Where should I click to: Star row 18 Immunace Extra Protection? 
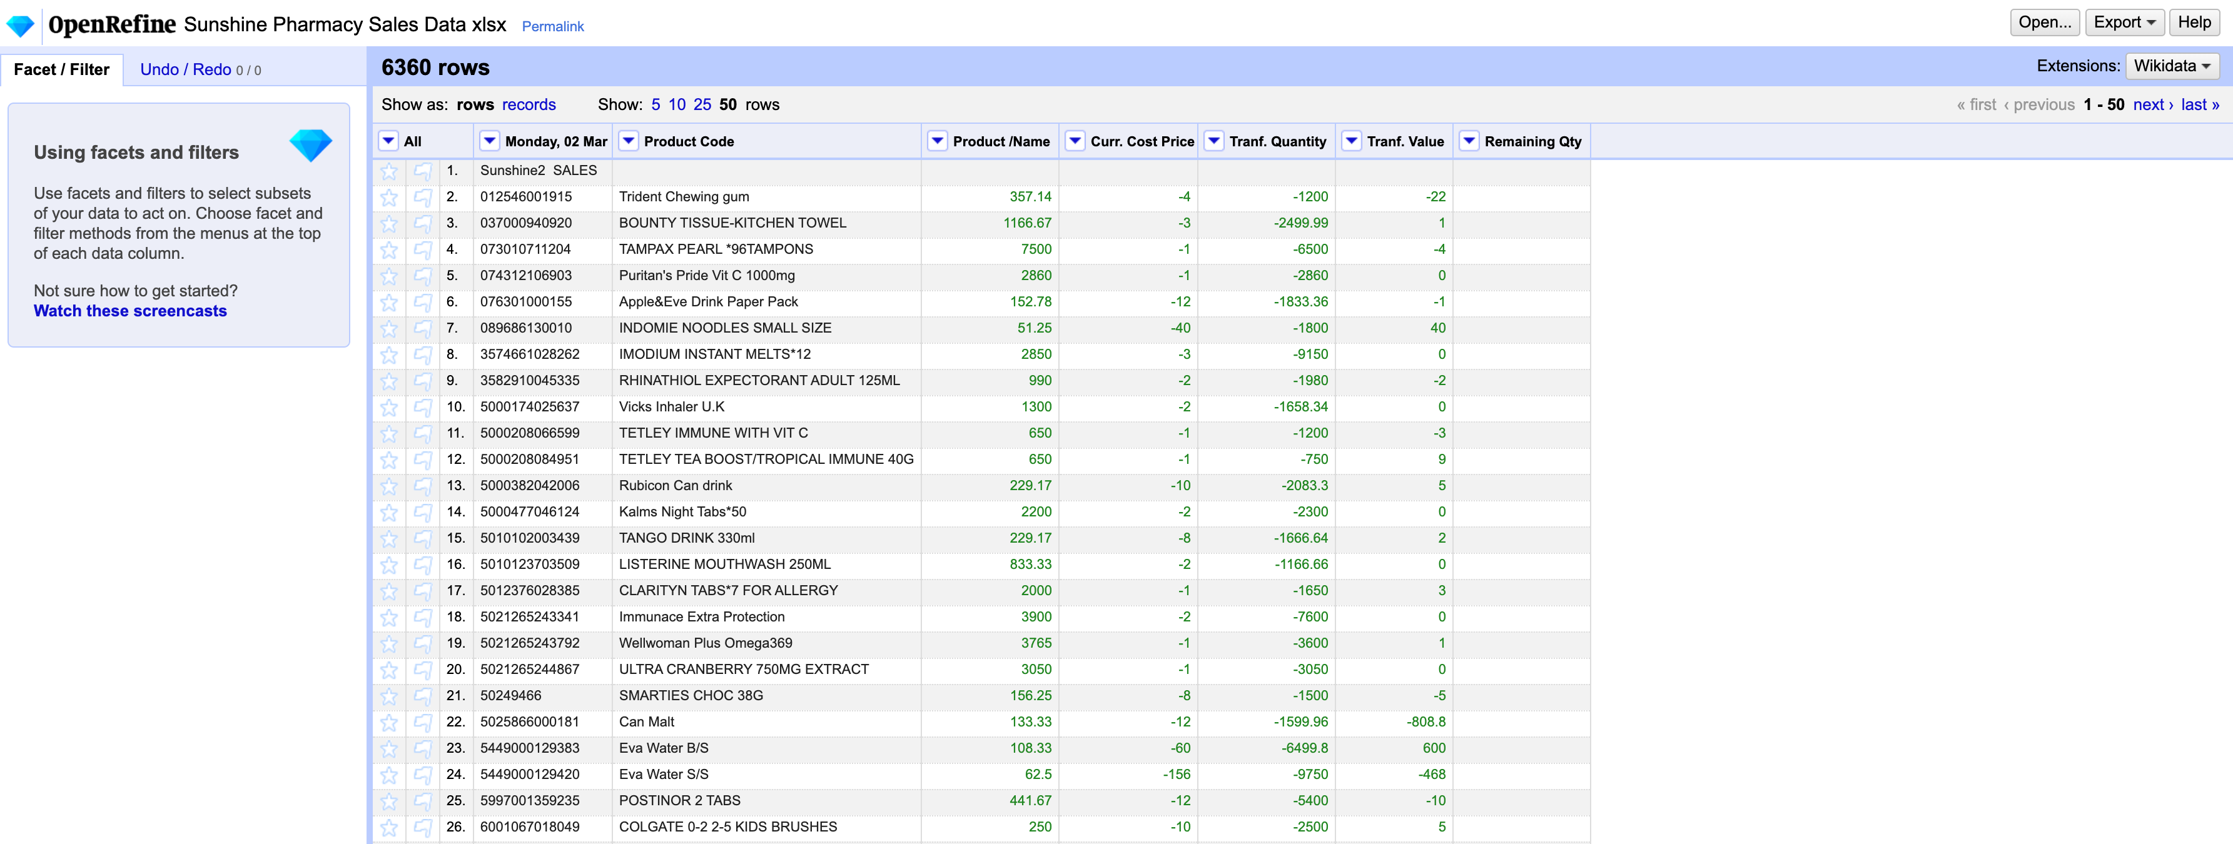point(389,618)
